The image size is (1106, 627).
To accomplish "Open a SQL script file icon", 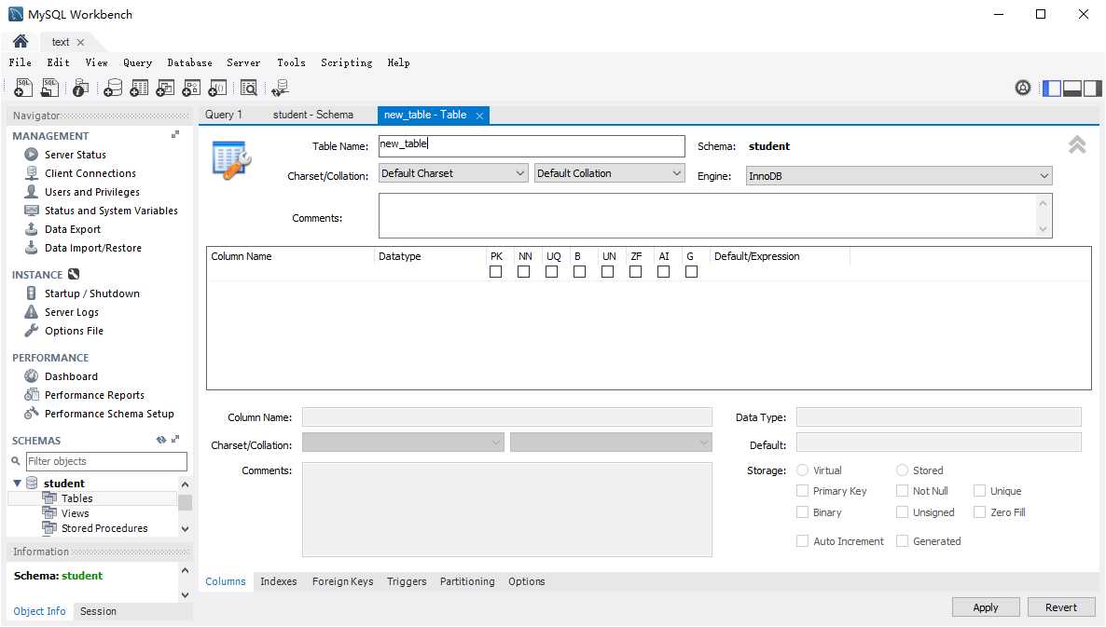I will click(50, 88).
